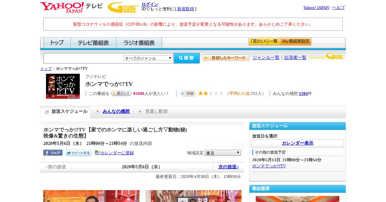
Task: Open the トップ tab
Action: click(x=57, y=43)
